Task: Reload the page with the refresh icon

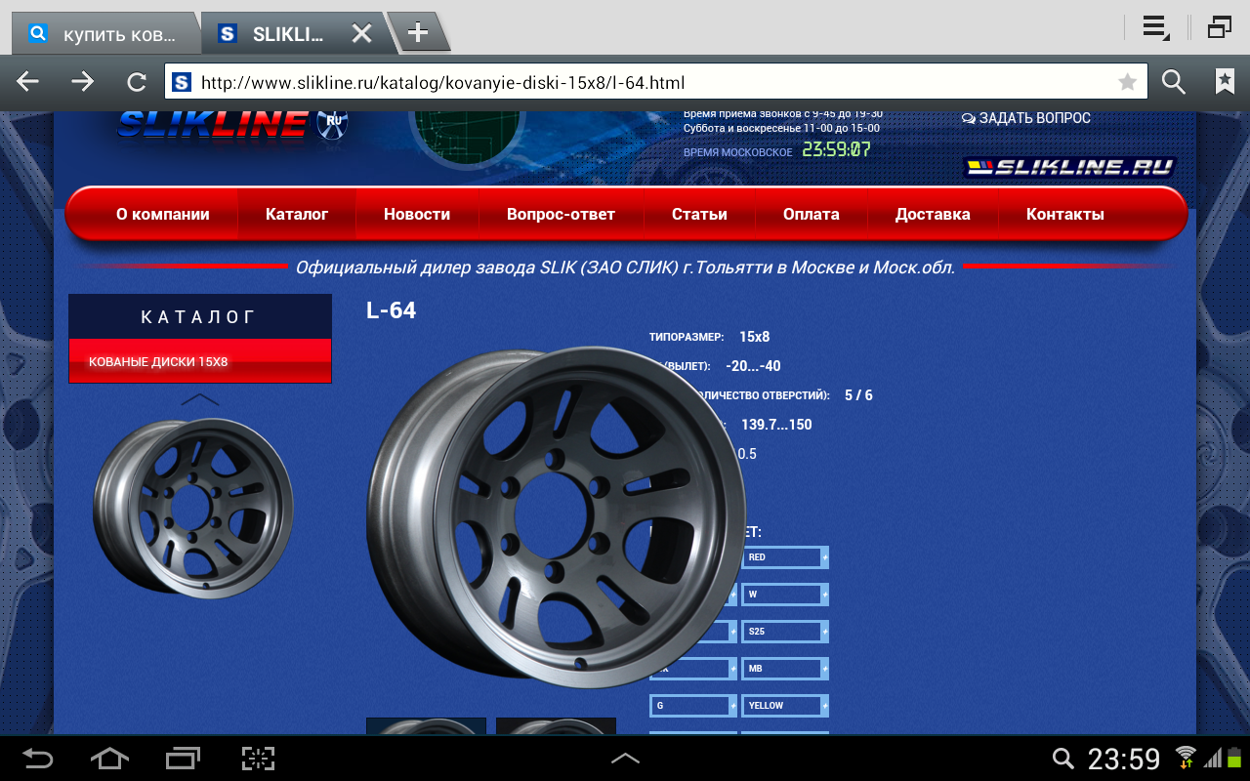Action: tap(137, 82)
